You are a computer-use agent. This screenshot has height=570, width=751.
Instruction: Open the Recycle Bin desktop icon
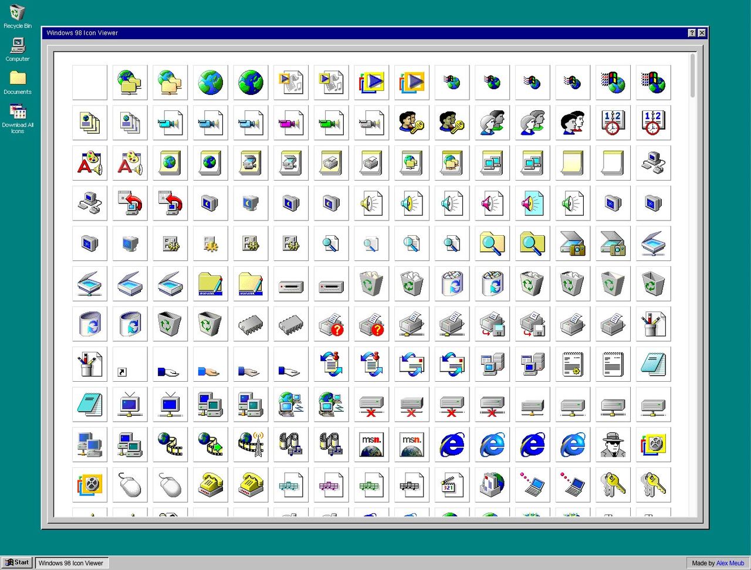[x=18, y=16]
